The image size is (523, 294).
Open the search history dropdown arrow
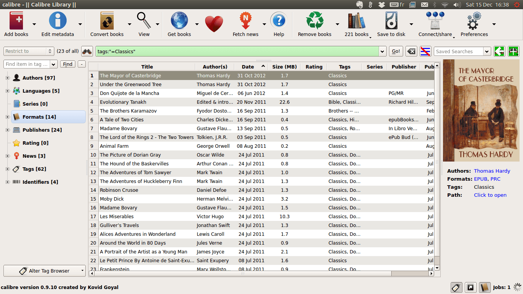point(382,51)
